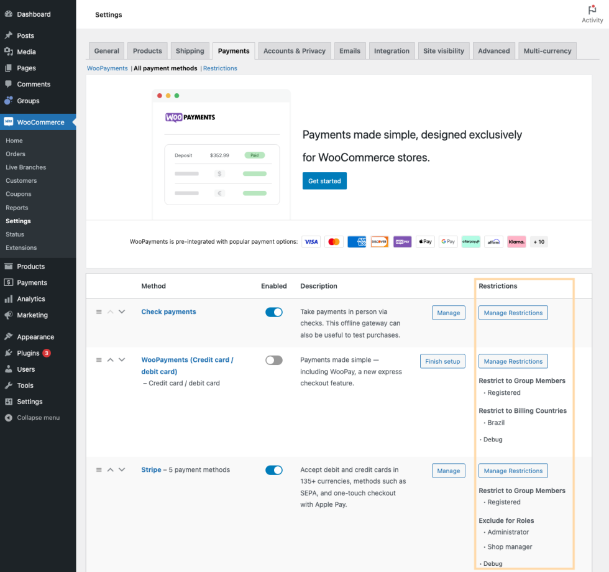609x572 pixels.
Task: Disable the Check payments toggle
Action: pos(274,312)
